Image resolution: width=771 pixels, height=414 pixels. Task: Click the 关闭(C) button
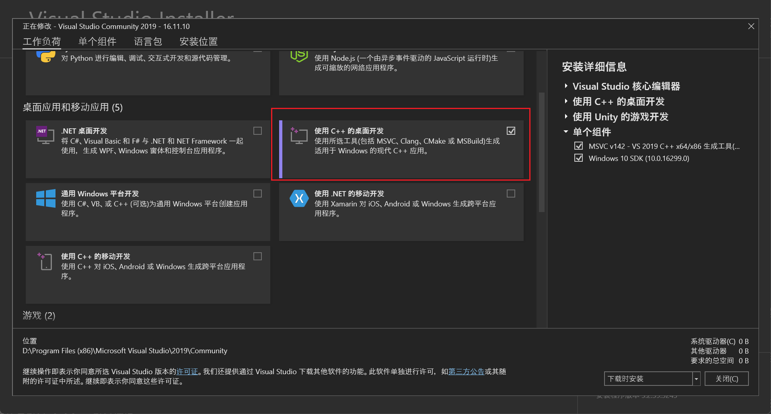[726, 379]
